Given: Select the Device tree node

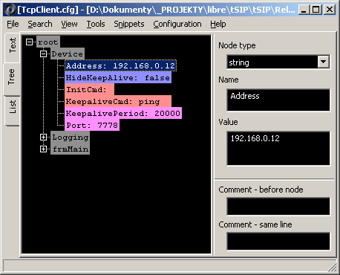Looking at the screenshot, I should pyautogui.click(x=68, y=54).
